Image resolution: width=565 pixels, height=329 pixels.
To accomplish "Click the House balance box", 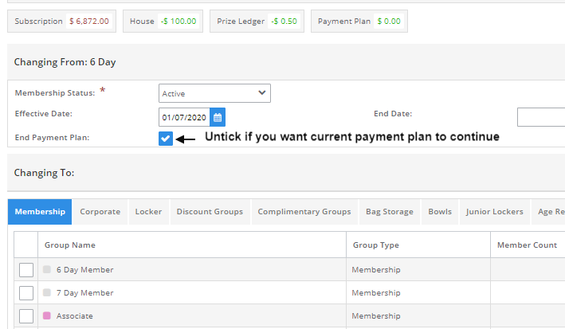I will coord(163,22).
